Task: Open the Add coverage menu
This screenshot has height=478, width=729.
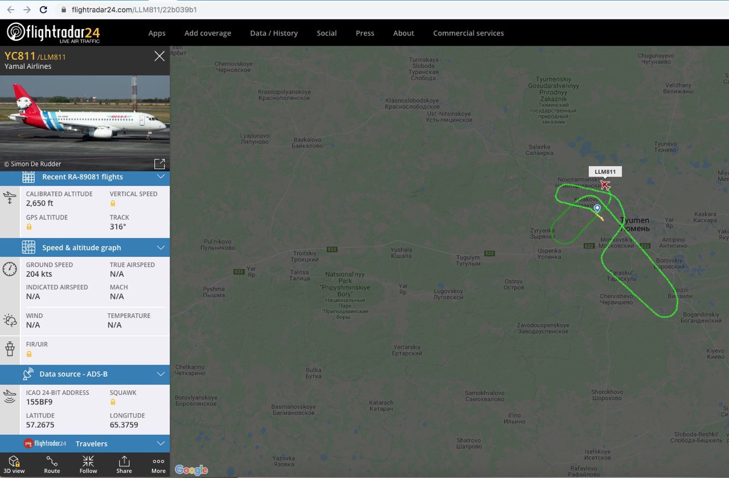Action: tap(208, 33)
